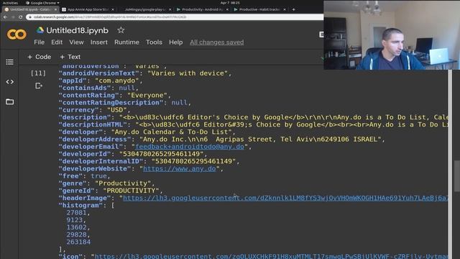The image size is (460, 259).
Task: Open the Google Chrome app menu dropdown
Action: [42, 3]
